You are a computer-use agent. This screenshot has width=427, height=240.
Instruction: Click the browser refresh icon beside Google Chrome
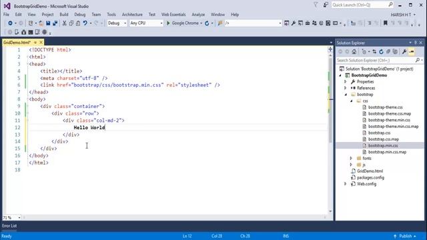click(207, 23)
